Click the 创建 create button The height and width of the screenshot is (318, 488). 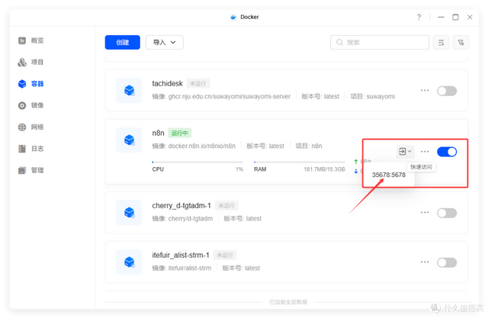122,42
